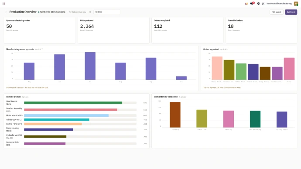Image resolution: width=301 pixels, height=169 pixels.
Task: Click the Steel Bracket green bar in Units by product
Action: pos(73,103)
